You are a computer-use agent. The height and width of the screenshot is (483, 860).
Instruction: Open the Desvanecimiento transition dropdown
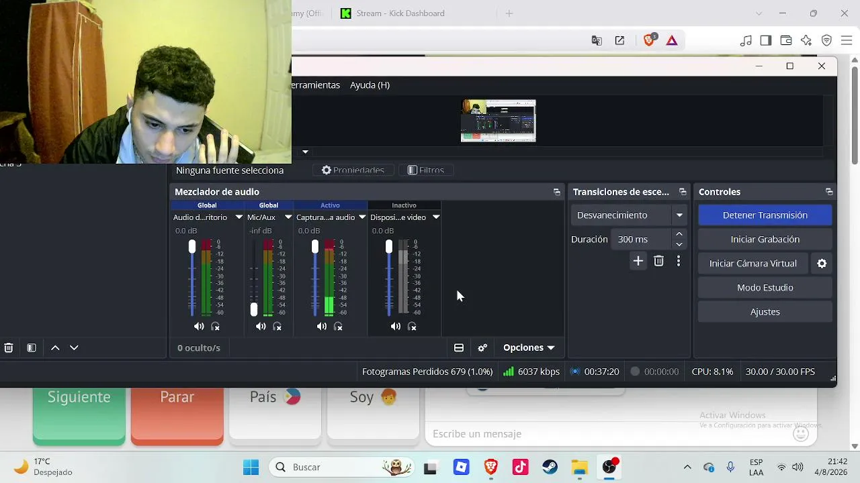(679, 215)
